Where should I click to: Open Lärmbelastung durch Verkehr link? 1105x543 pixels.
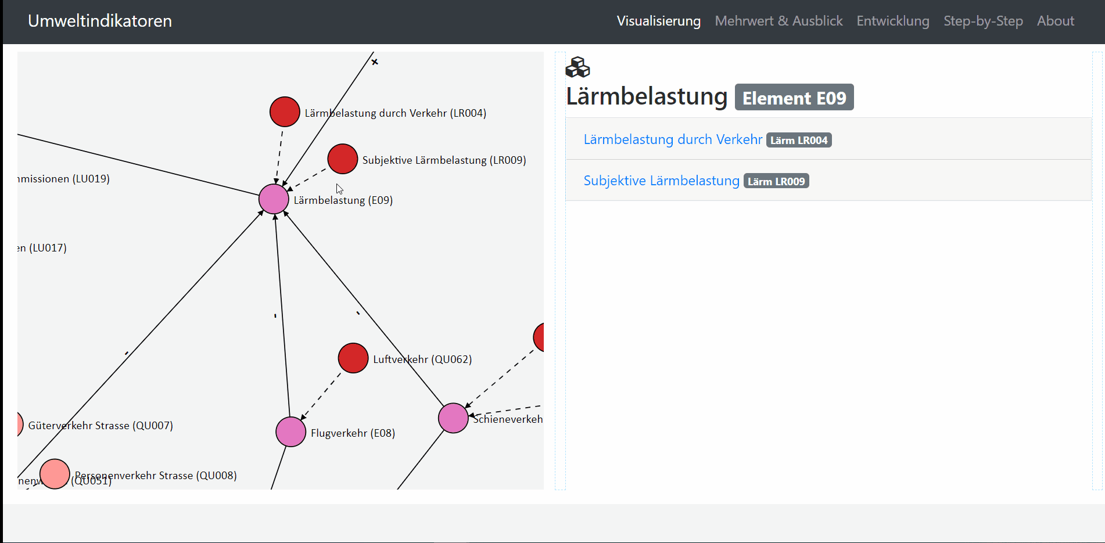[673, 139]
